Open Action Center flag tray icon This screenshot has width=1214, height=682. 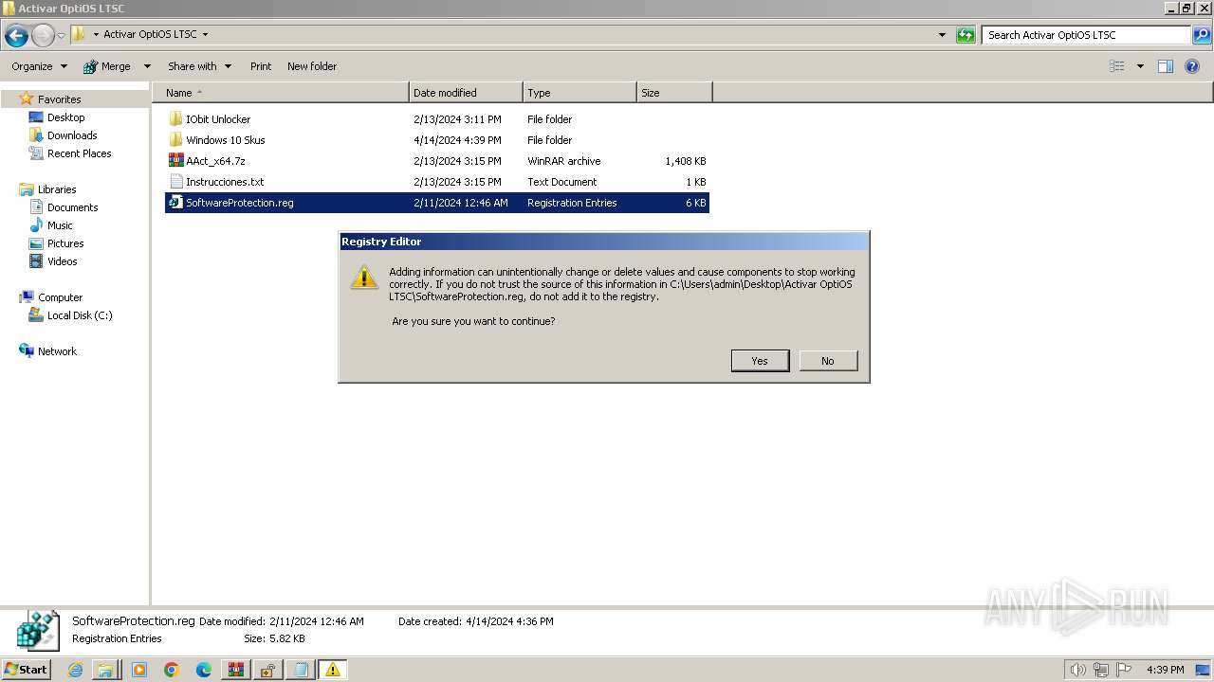[1124, 670]
